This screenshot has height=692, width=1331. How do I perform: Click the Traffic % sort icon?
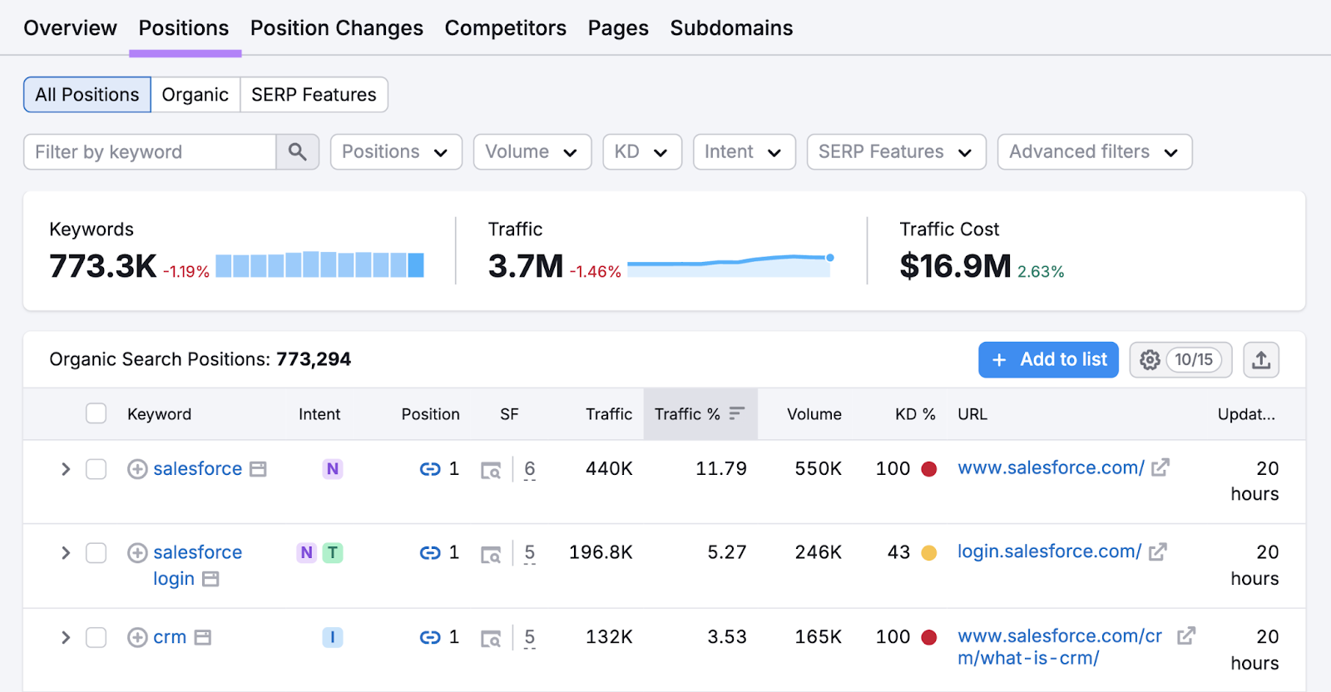point(736,413)
